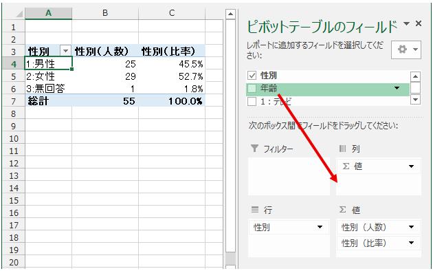Click the 性別 item in the 行 box
The image size is (433, 271).
click(x=289, y=227)
